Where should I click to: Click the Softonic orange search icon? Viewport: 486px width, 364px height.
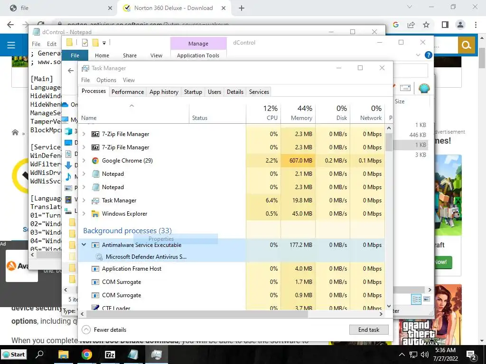[x=467, y=45]
